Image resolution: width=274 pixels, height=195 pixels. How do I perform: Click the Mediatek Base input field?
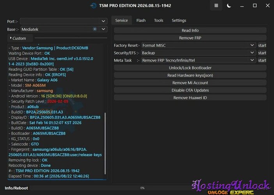coord(57,29)
